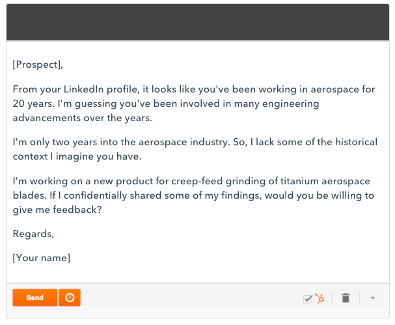Screen dimensions: 395x325
Task: Click the word LinkedIn in the email
Action: pyautogui.click(x=83, y=89)
